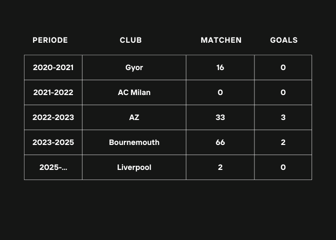The height and width of the screenshot is (240, 336).
Task: Select Liverpool's 2 matches cell
Action: 220,168
